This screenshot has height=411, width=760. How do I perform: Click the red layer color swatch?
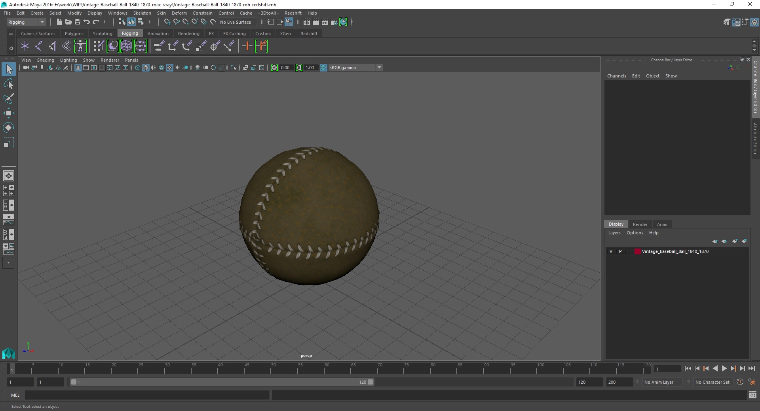637,251
